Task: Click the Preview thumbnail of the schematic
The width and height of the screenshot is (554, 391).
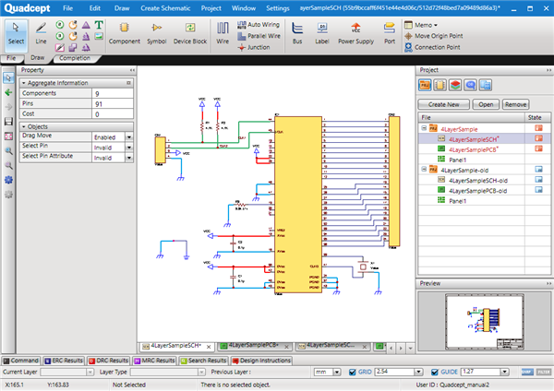Action: [484, 322]
